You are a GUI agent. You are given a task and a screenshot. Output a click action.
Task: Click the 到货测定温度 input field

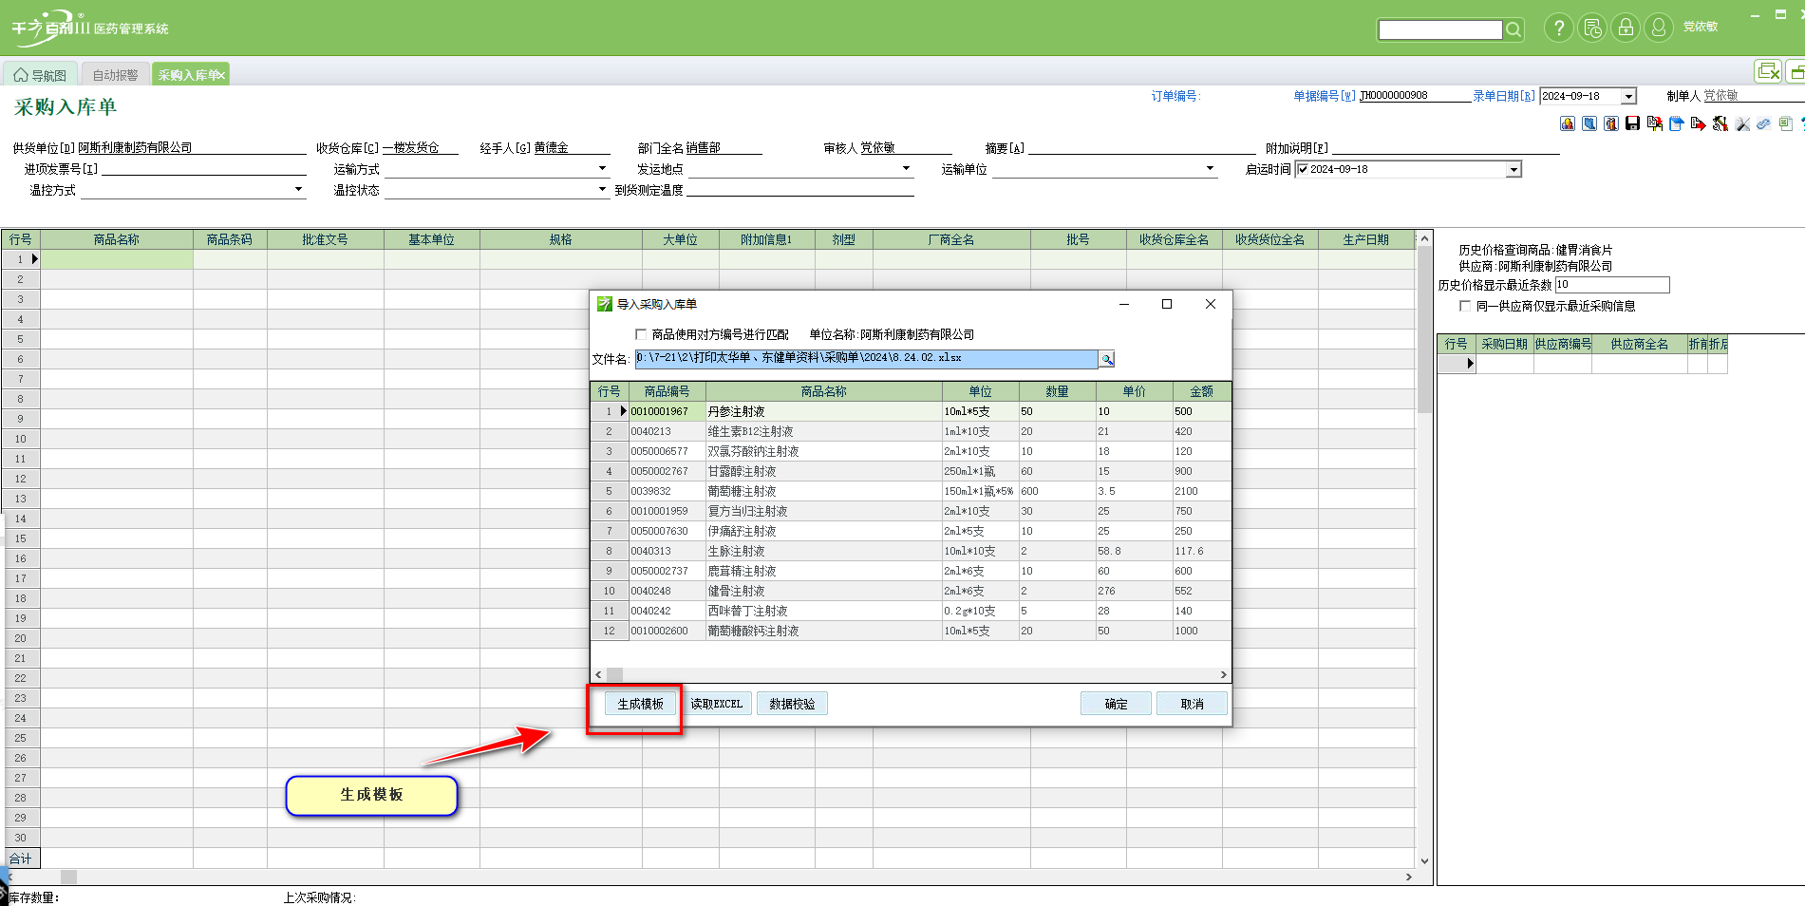coord(799,190)
